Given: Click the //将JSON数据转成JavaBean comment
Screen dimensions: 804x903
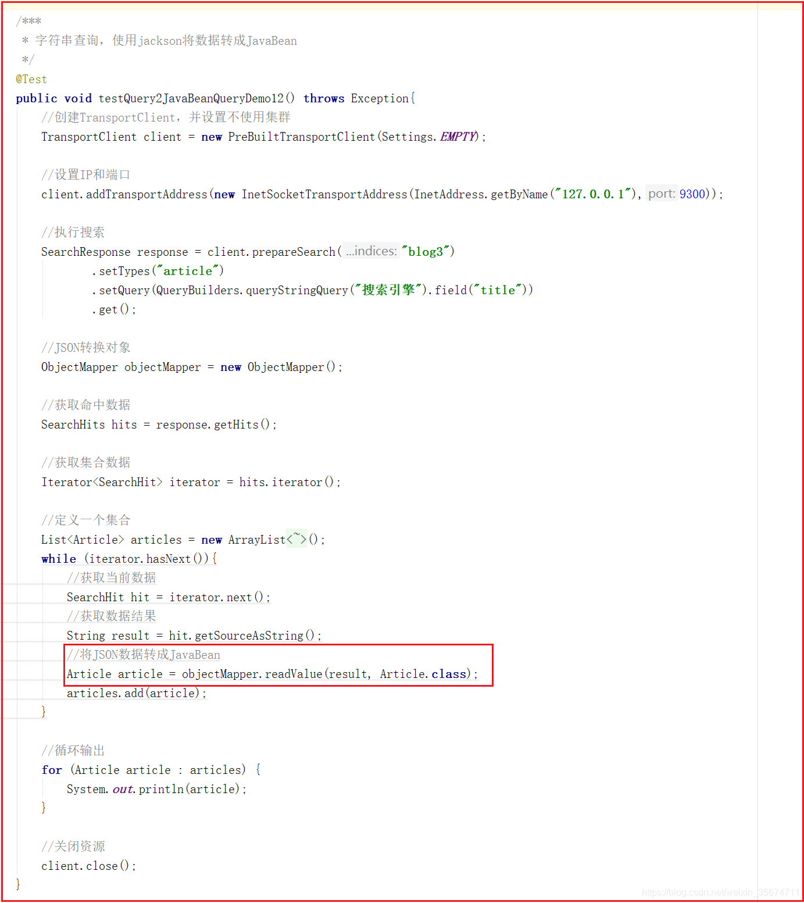Looking at the screenshot, I should point(144,655).
